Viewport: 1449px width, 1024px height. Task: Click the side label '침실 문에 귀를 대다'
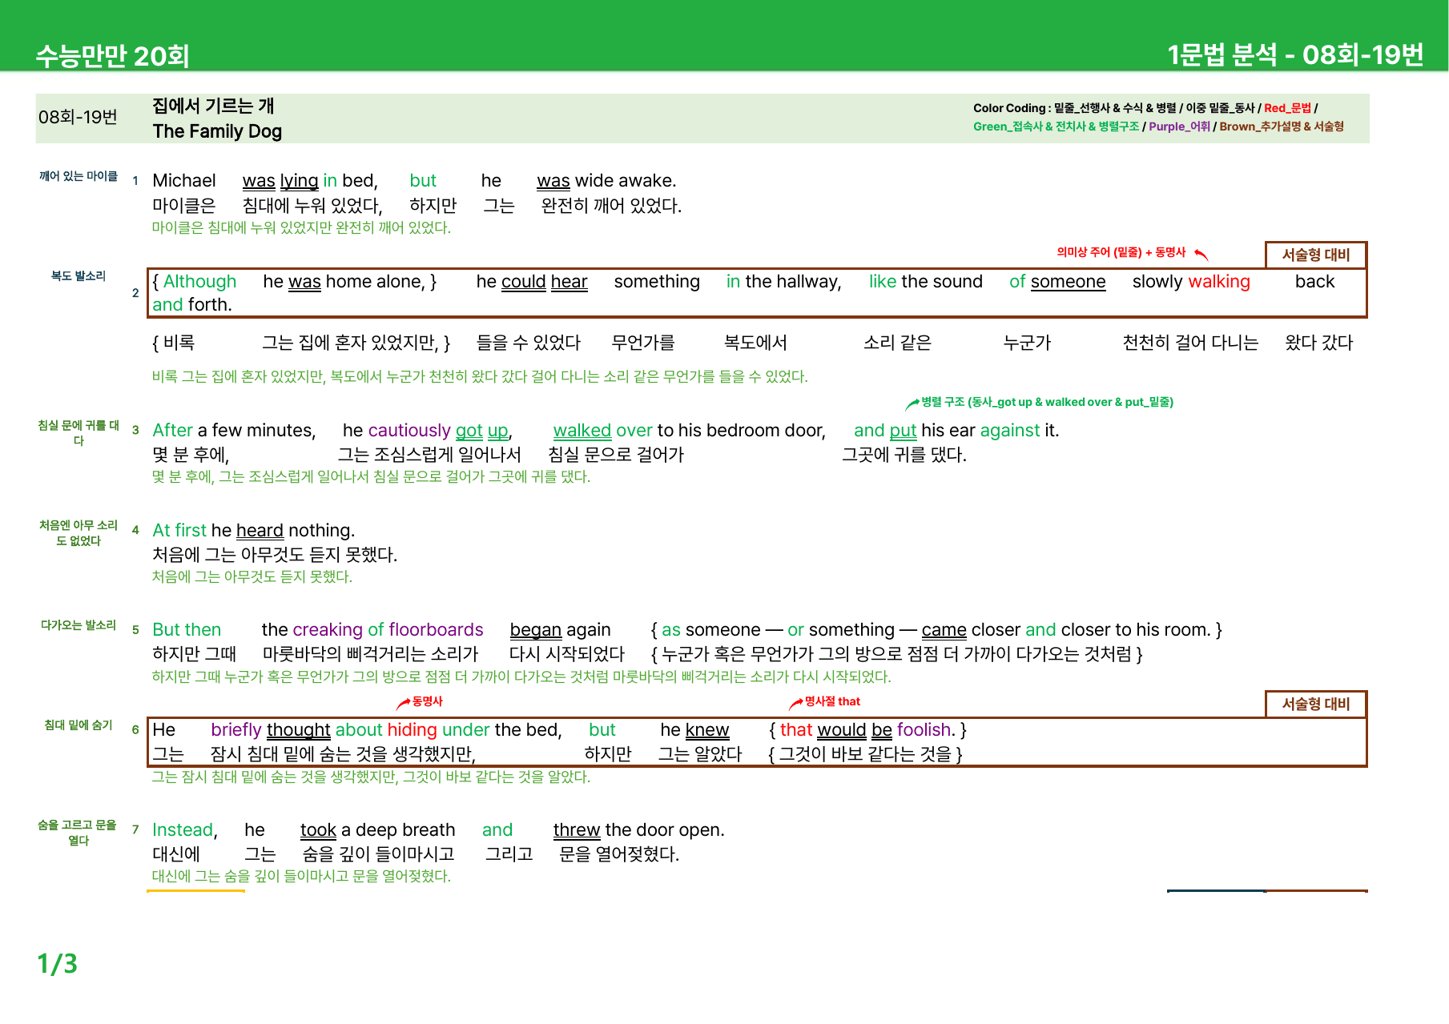78,433
